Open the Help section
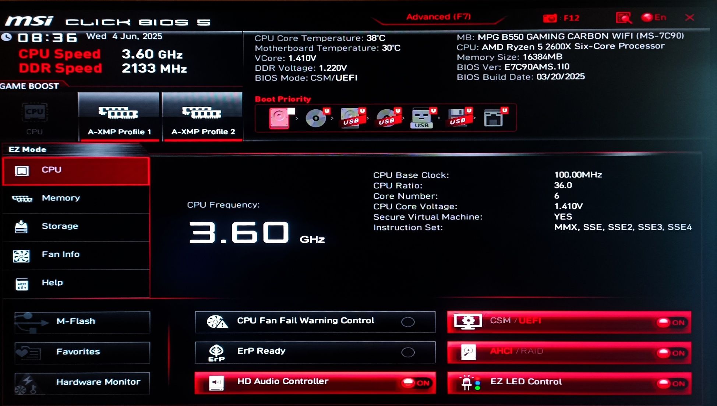The height and width of the screenshot is (406, 717). [76, 283]
